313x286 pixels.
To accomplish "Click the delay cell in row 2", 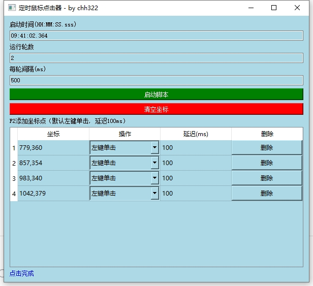I will tap(196, 163).
